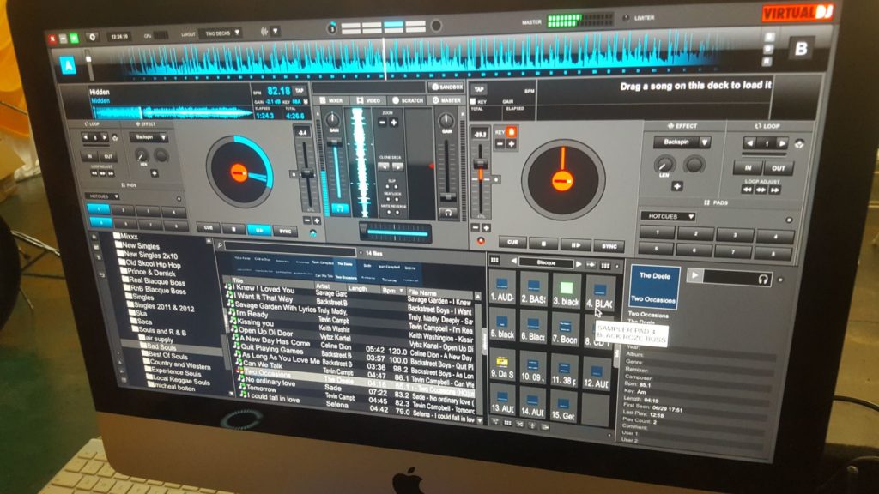This screenshot has width=879, height=494.
Task: Preview play button in info panel
Action: pos(694,275)
